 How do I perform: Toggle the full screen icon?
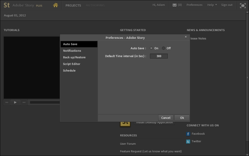tap(243, 6)
